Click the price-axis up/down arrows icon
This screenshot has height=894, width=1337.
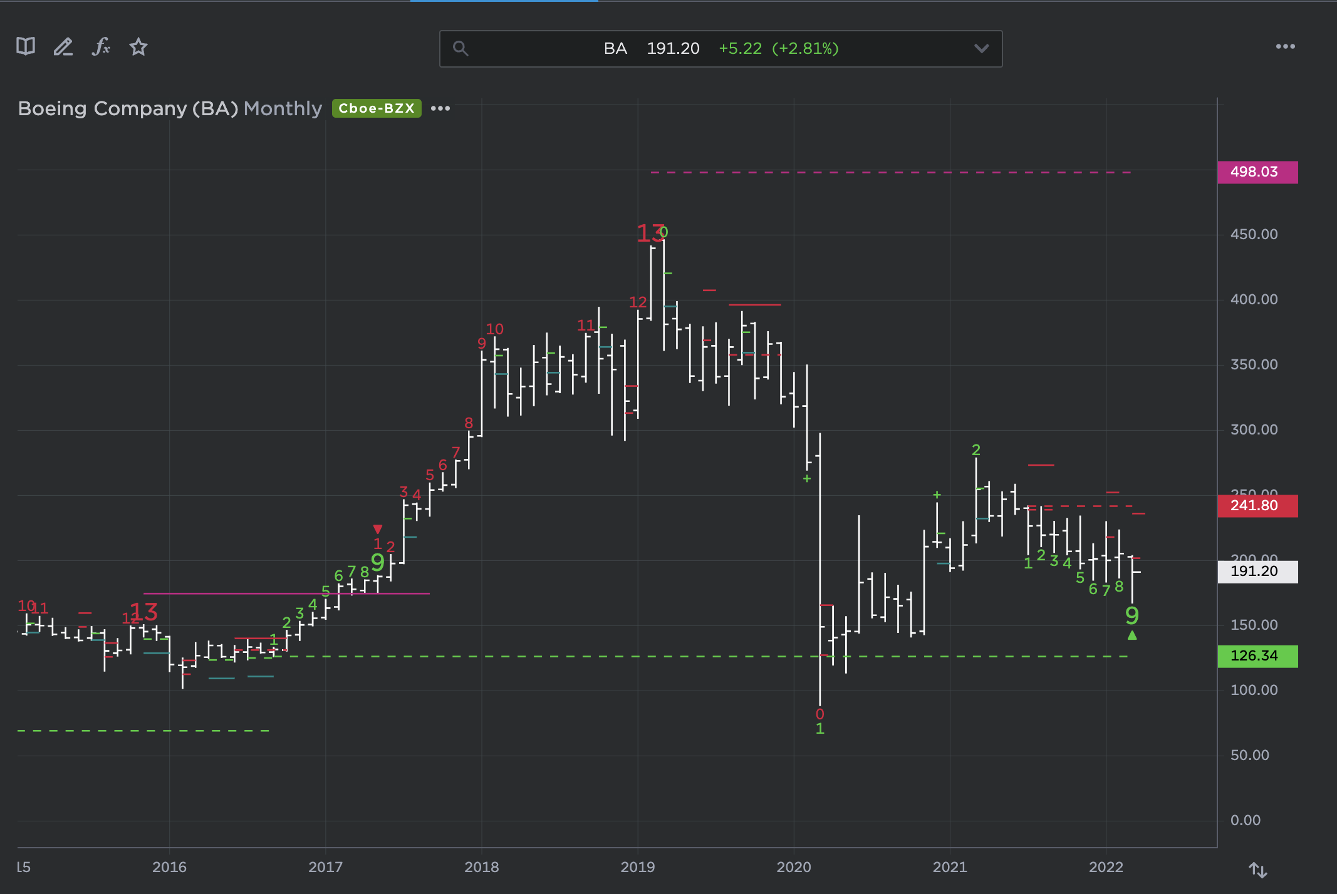click(1257, 870)
